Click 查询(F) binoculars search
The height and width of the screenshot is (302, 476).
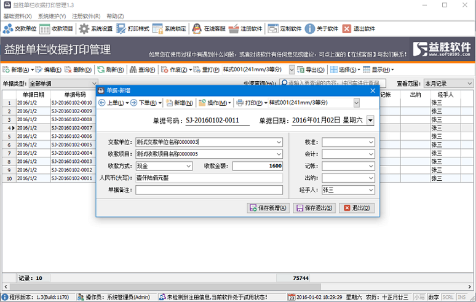click(x=143, y=70)
